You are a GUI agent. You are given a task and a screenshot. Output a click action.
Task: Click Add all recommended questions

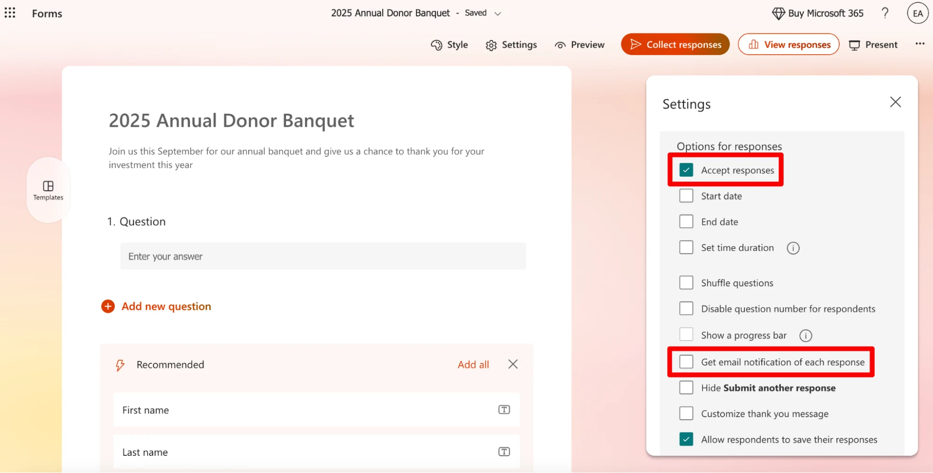click(x=473, y=365)
